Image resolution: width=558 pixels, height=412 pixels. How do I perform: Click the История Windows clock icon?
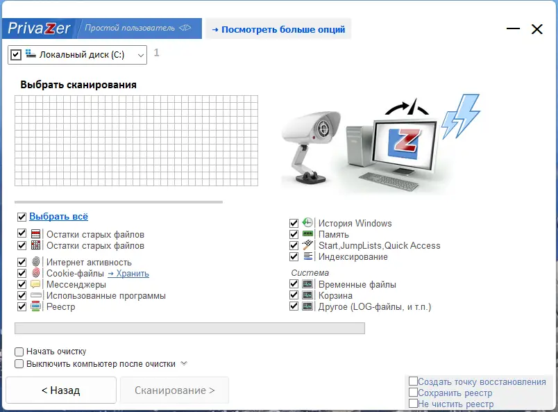tap(307, 223)
